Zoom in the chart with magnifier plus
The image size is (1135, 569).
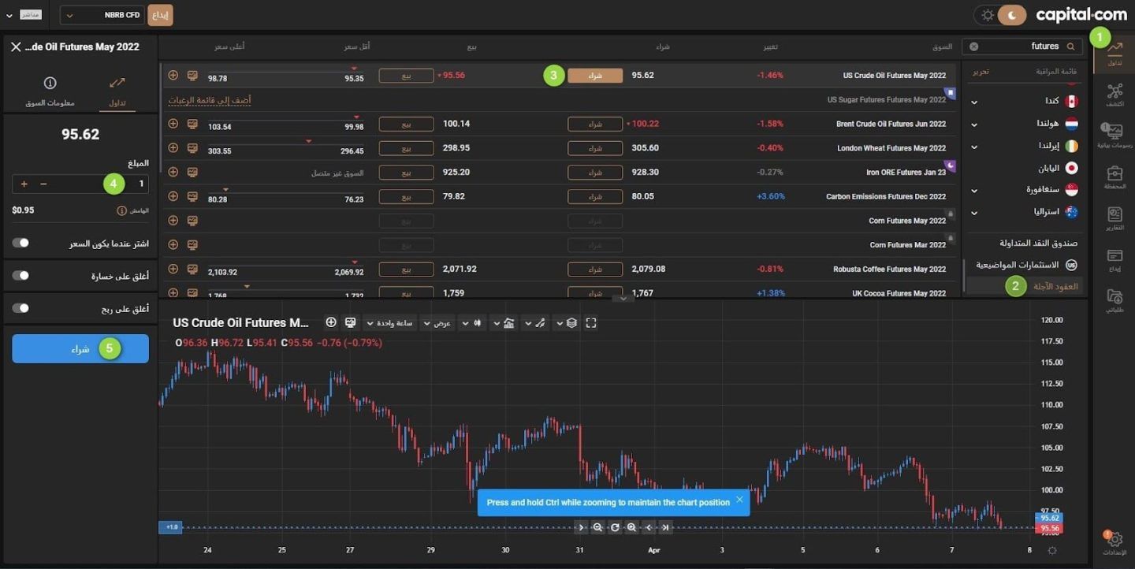631,527
